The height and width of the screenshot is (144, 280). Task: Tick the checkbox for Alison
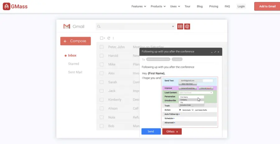(102, 108)
